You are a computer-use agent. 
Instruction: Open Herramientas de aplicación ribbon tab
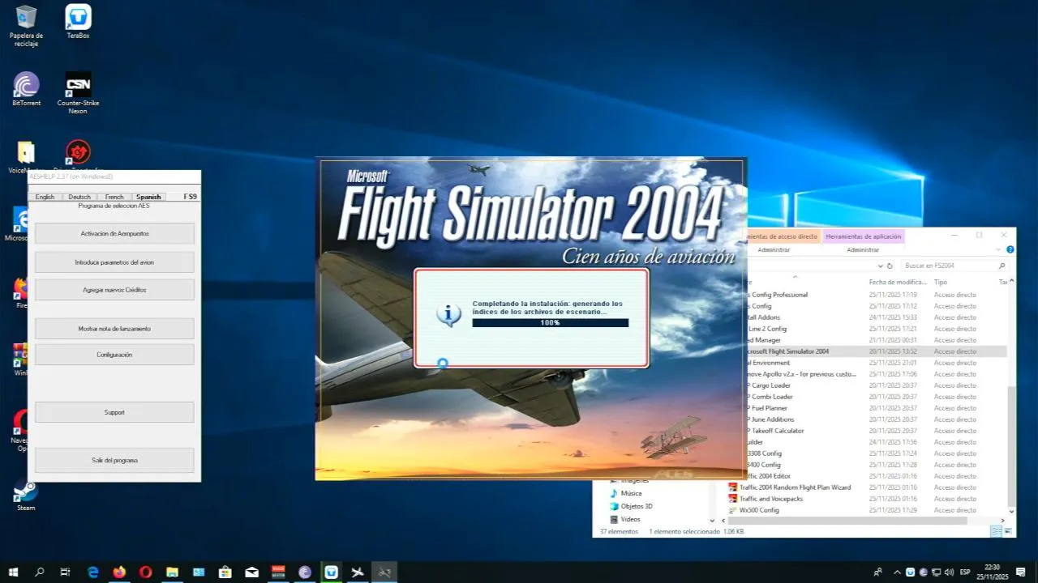point(864,236)
